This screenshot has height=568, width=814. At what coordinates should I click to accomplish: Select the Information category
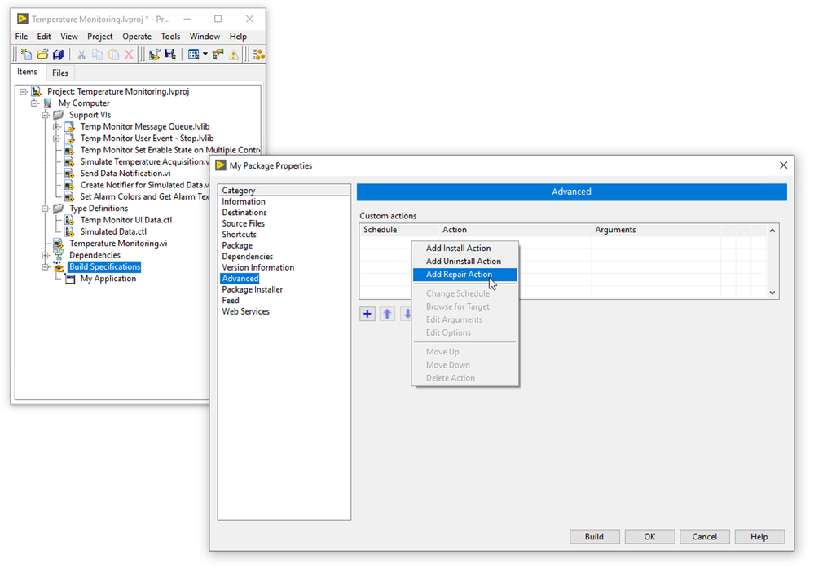point(244,201)
